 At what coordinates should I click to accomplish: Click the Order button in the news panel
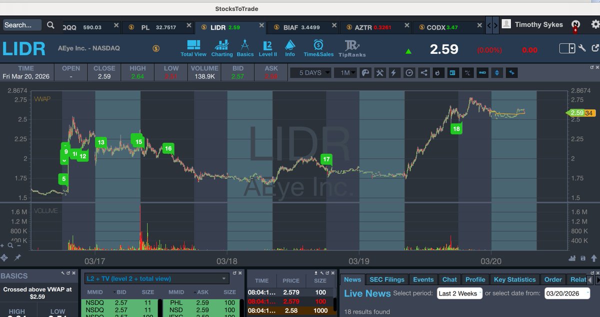click(553, 279)
